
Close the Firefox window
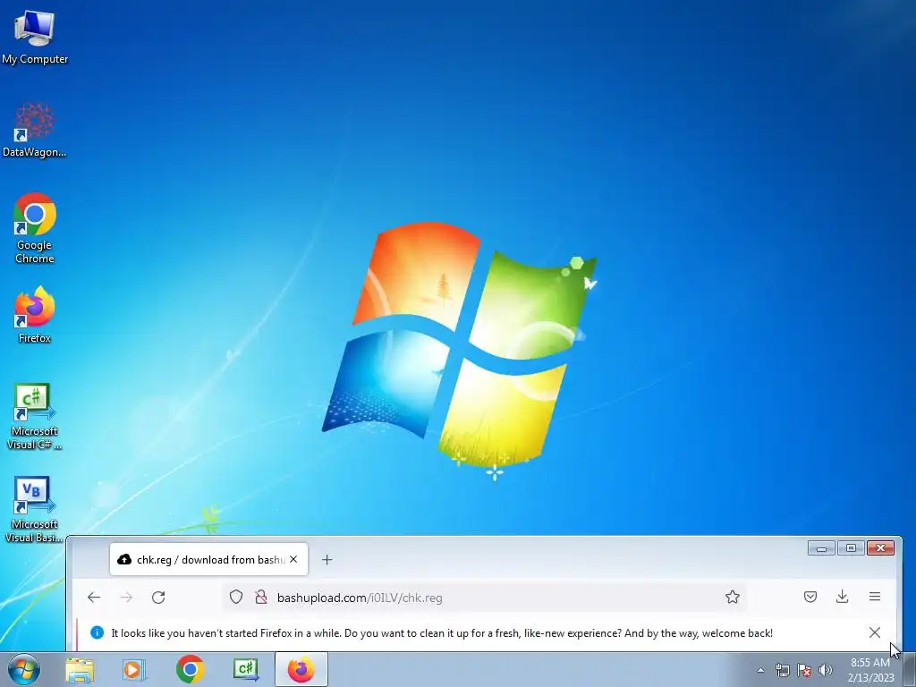pyautogui.click(x=880, y=548)
